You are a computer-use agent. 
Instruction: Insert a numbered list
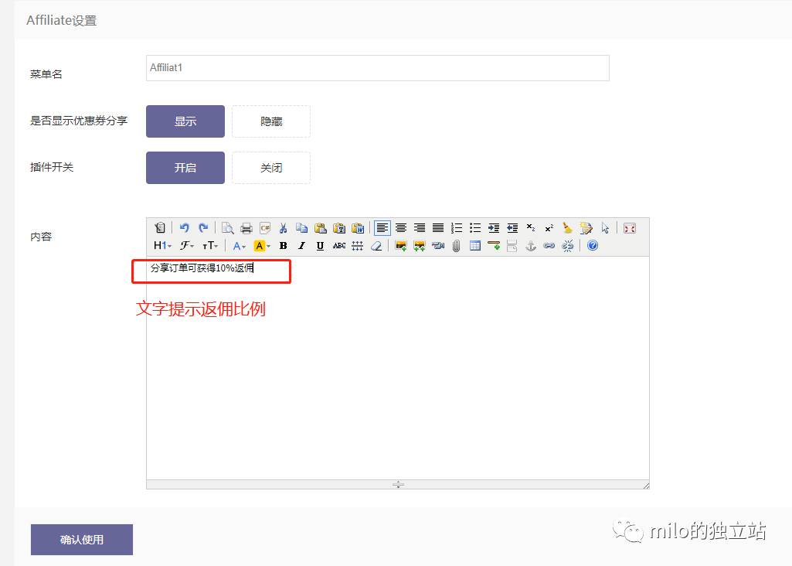457,228
